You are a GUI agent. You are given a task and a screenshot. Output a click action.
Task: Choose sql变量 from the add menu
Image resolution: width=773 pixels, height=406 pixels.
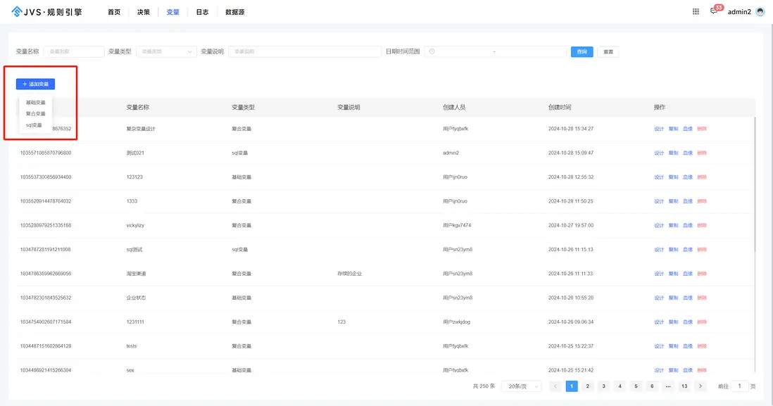coord(34,125)
